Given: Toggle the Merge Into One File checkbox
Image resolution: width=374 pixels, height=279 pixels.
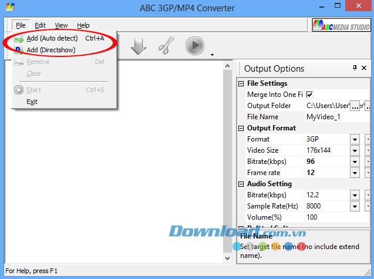Looking at the screenshot, I should tap(309, 95).
